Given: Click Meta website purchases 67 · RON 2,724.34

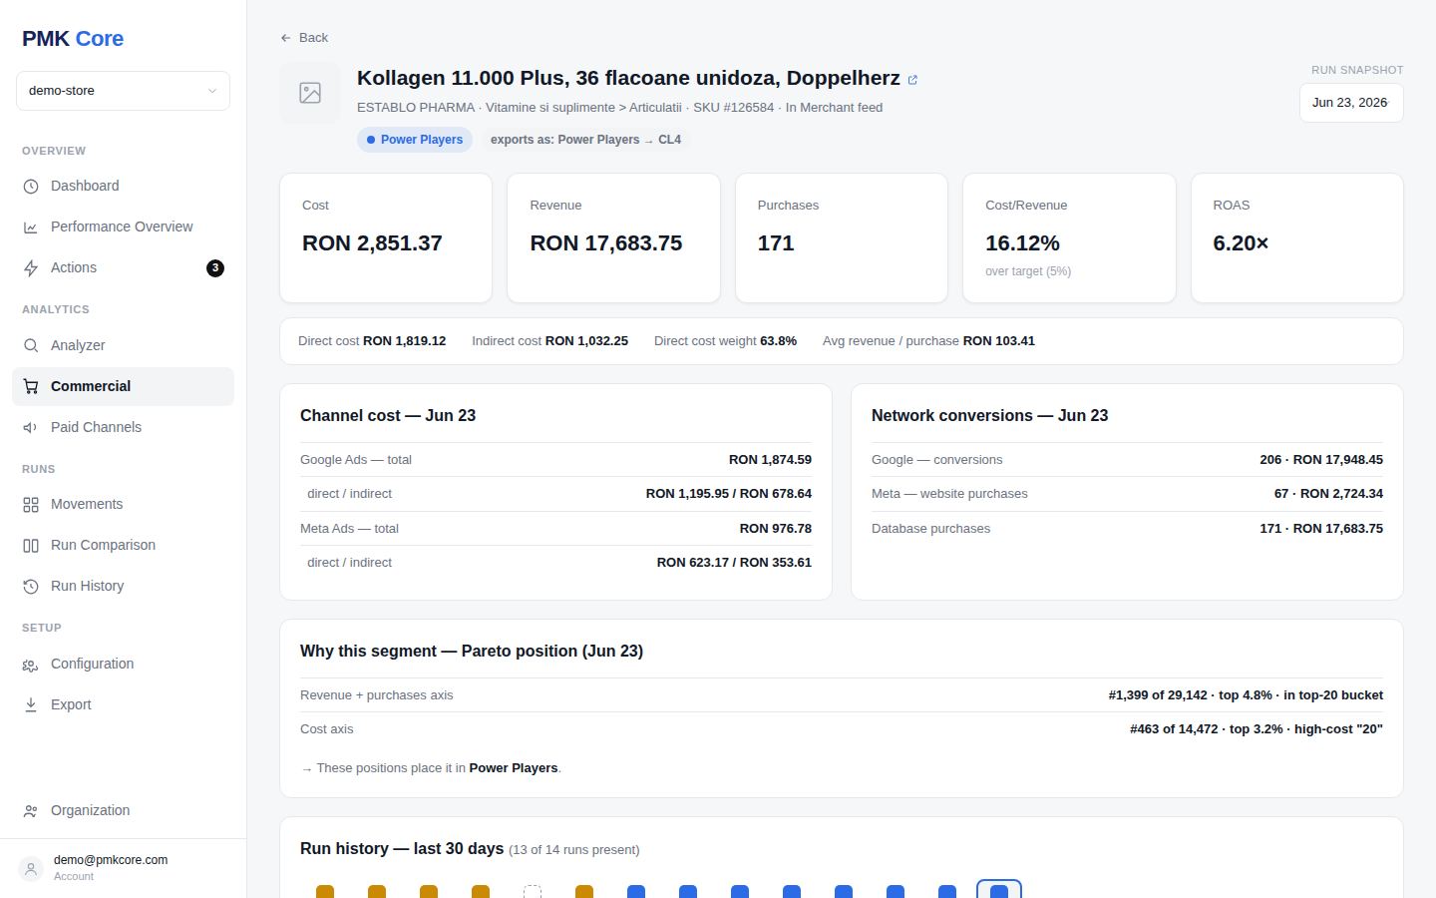Looking at the screenshot, I should click(1328, 494).
